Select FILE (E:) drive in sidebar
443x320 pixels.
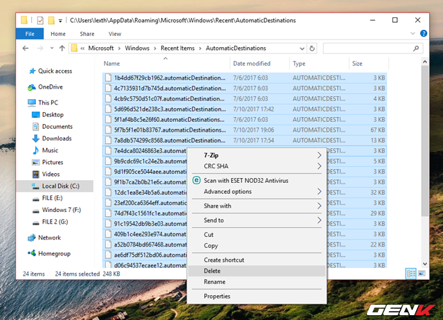pos(53,198)
